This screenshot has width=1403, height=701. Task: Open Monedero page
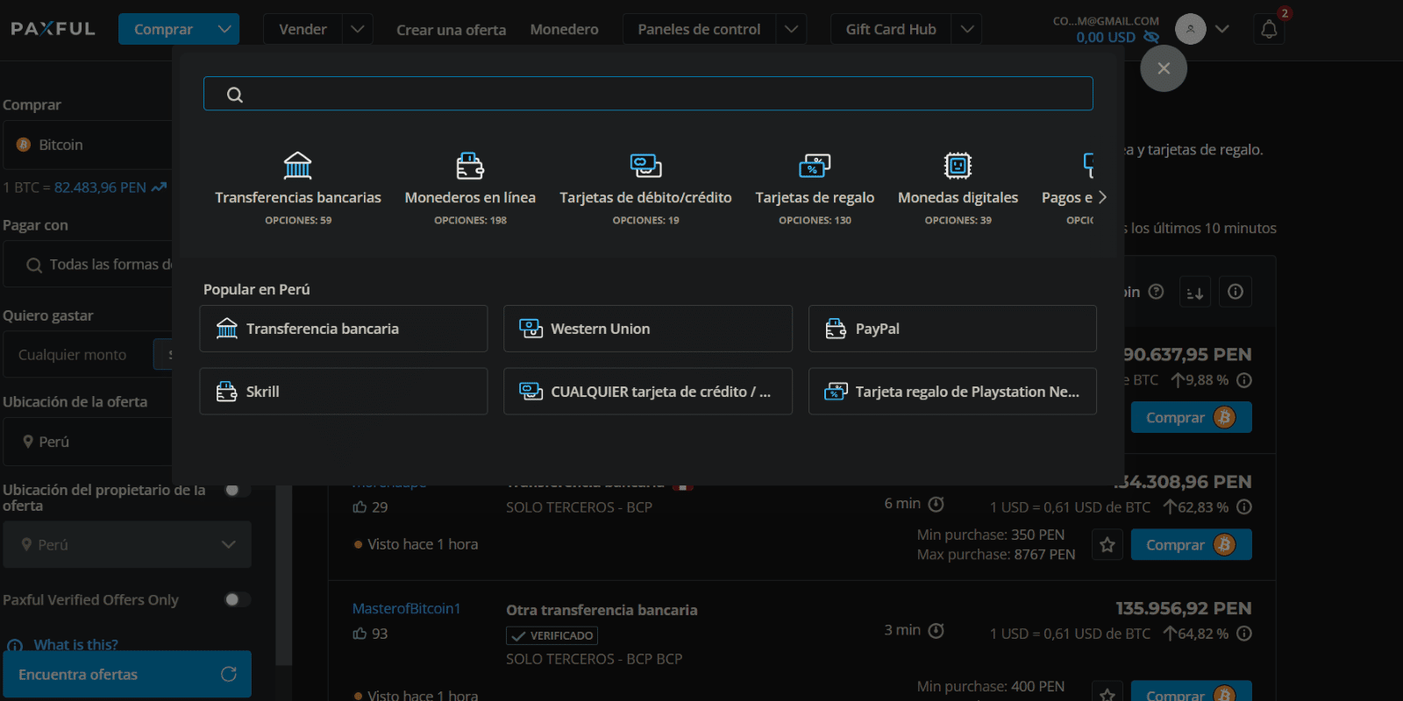point(564,30)
